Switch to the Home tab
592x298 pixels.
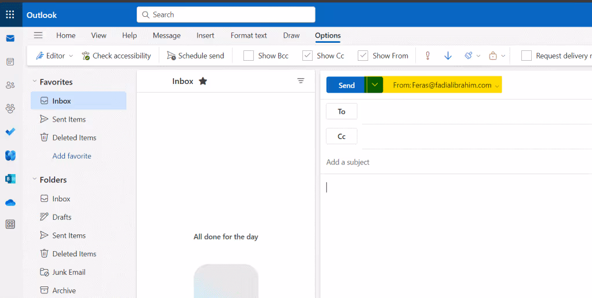(x=65, y=35)
